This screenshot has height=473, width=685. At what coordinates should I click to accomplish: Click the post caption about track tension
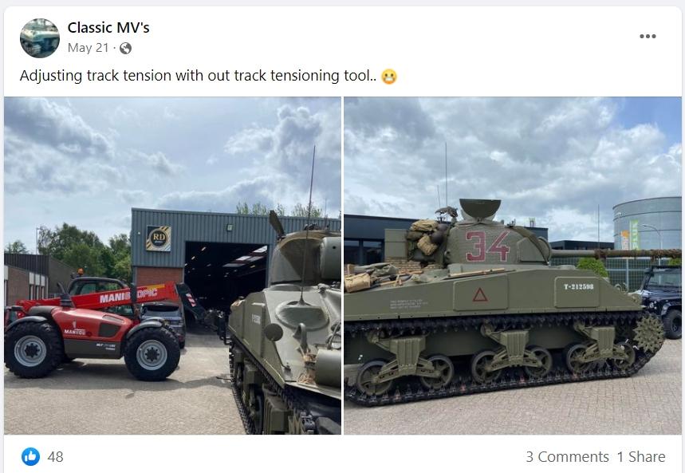(x=198, y=76)
